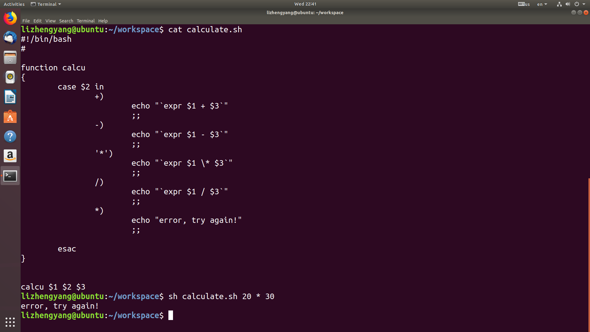590x332 pixels.
Task: Click the line echo "`expr $1 + $3`"
Action: (x=180, y=106)
